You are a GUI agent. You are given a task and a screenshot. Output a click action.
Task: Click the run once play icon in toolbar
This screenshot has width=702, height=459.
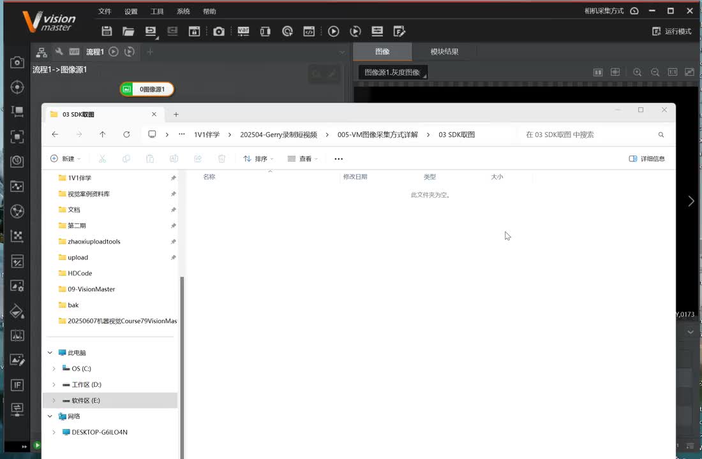[x=334, y=31]
